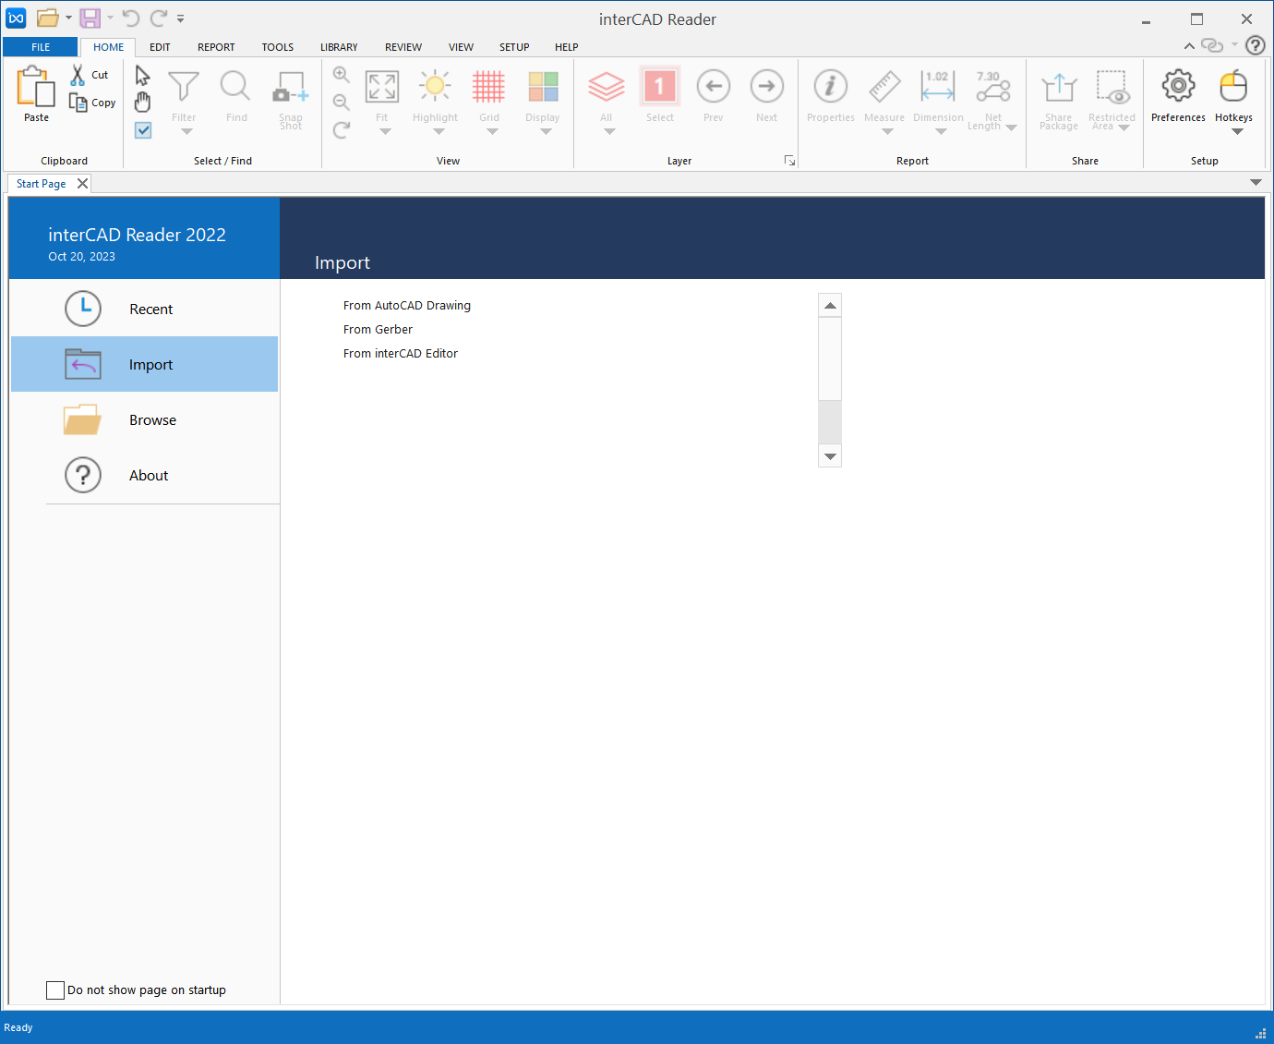The width and height of the screenshot is (1274, 1044).
Task: Expand the Filter dropdown arrow
Action: click(x=186, y=131)
